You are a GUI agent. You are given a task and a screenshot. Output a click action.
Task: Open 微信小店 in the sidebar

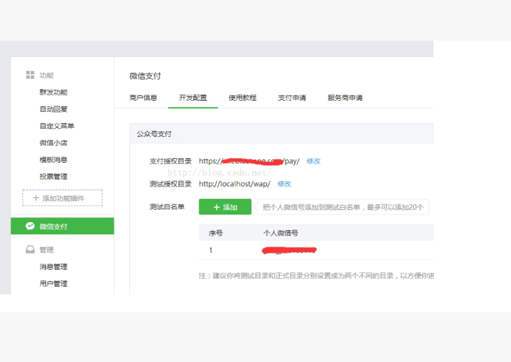click(54, 143)
